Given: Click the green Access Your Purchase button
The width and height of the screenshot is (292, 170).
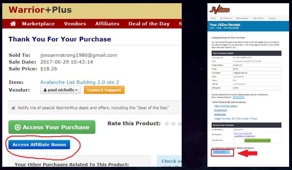Looking at the screenshot, I should [x=52, y=127].
